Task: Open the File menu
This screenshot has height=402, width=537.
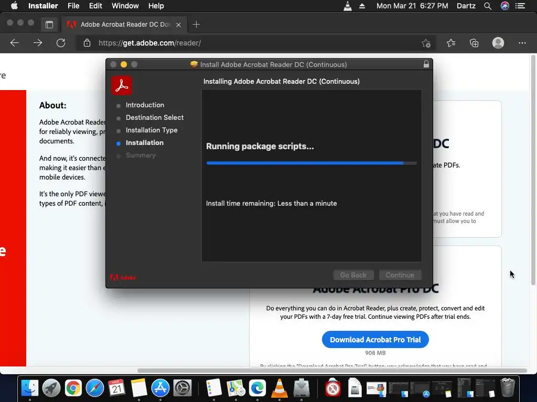Action: pos(73,6)
